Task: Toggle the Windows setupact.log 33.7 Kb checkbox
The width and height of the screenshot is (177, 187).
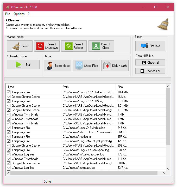Action: [9, 167]
